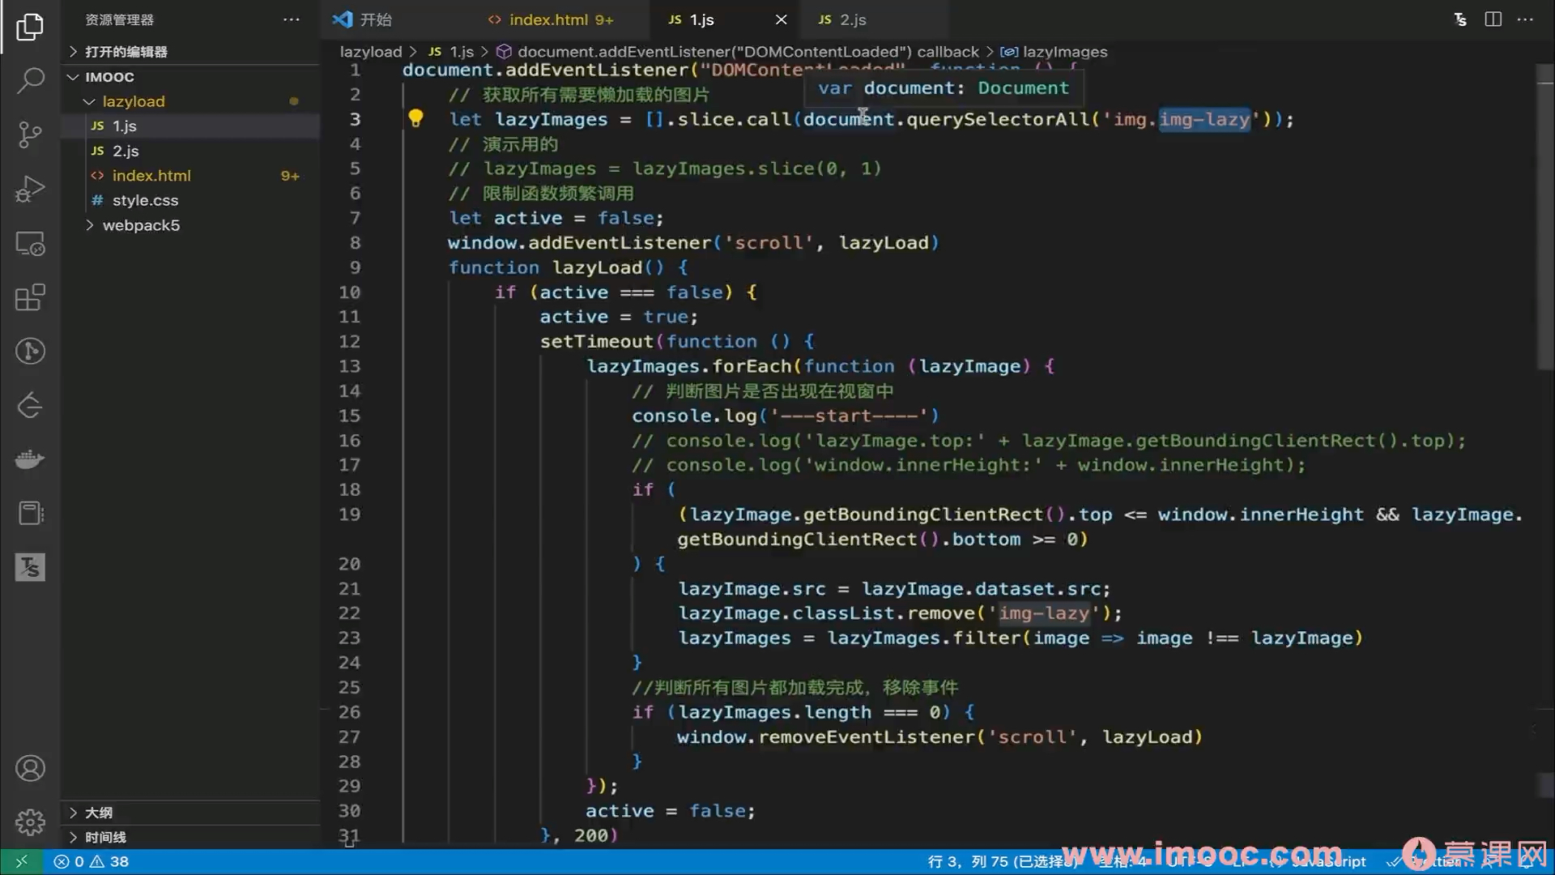This screenshot has width=1555, height=875.
Task: Click 'querySelectorAll' on line 3
Action: point(997,119)
